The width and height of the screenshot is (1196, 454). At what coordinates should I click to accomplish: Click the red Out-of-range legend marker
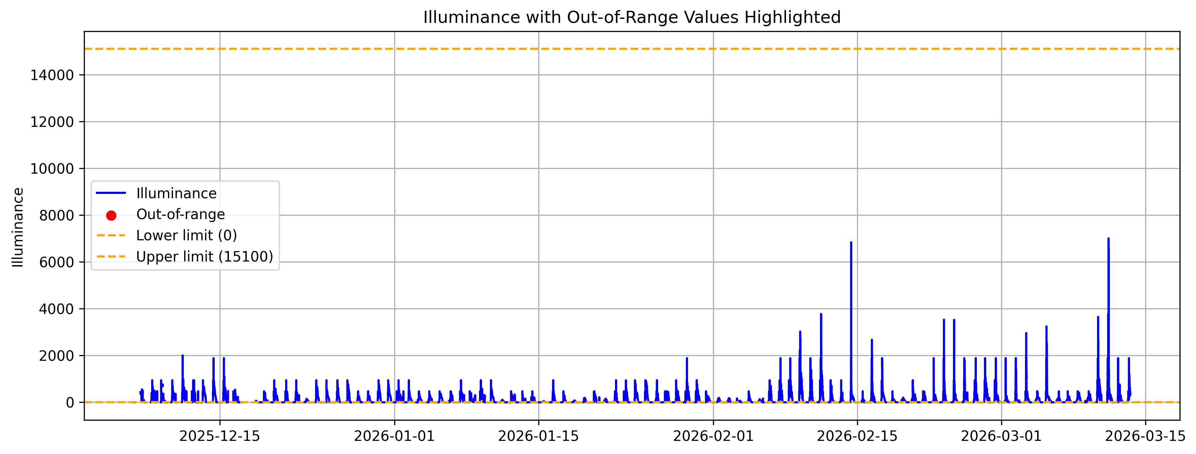pos(111,215)
